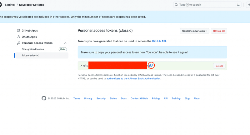This screenshot has height=135, width=250.
Task: Click the magnifier icon in the search box
Action: coord(176,5)
